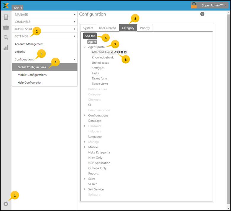
Task: Open the bar chart reports sidebar icon
Action: pyautogui.click(x=6, y=47)
